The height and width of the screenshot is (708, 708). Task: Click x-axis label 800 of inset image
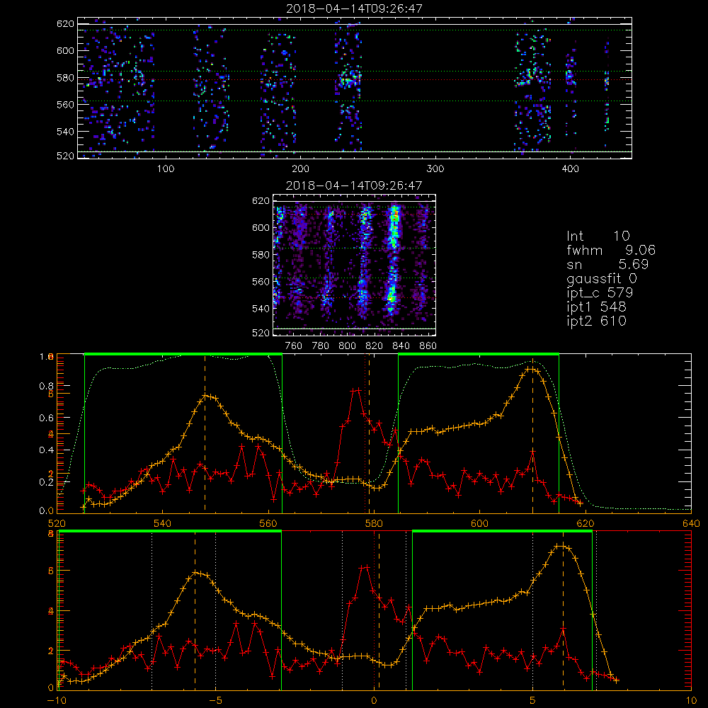point(347,346)
